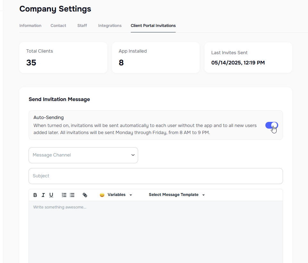Click the Total Clients stat card
Viewport: 308px width, 263px height.
(x=63, y=57)
